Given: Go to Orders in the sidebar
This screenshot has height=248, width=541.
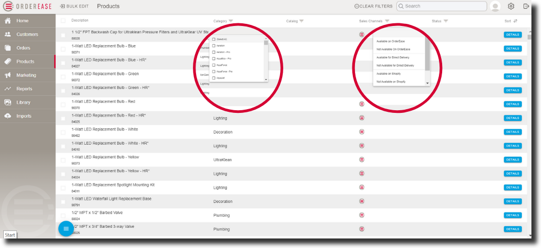Looking at the screenshot, I should pos(23,48).
